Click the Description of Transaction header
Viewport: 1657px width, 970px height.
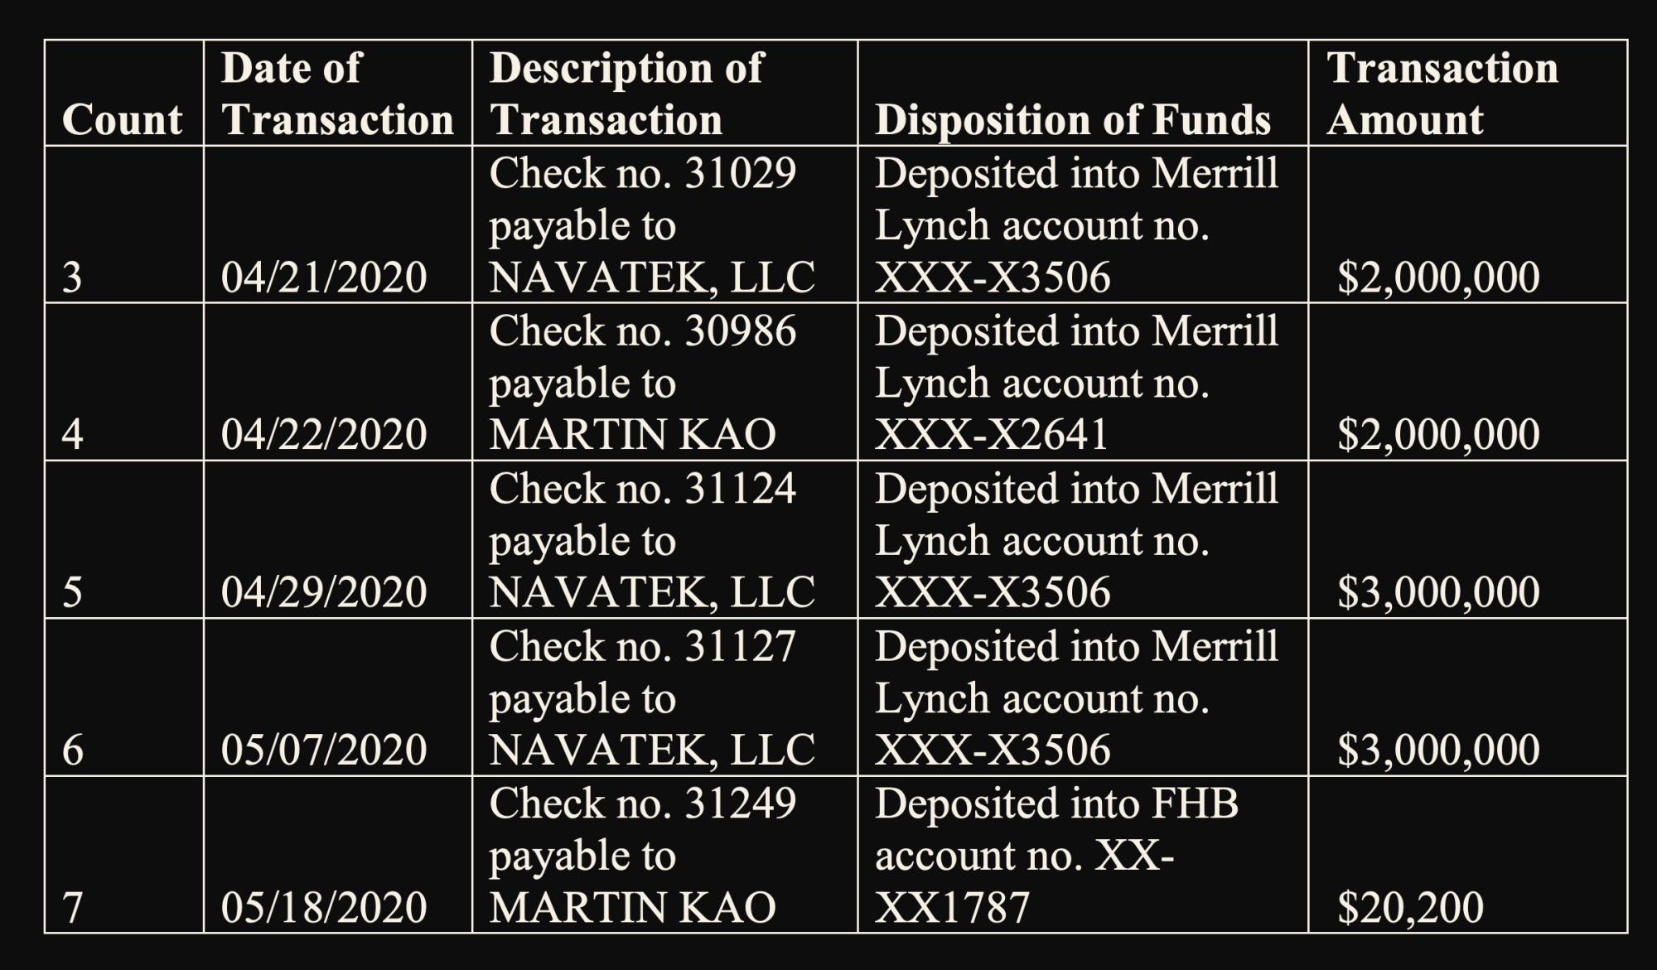point(626,94)
